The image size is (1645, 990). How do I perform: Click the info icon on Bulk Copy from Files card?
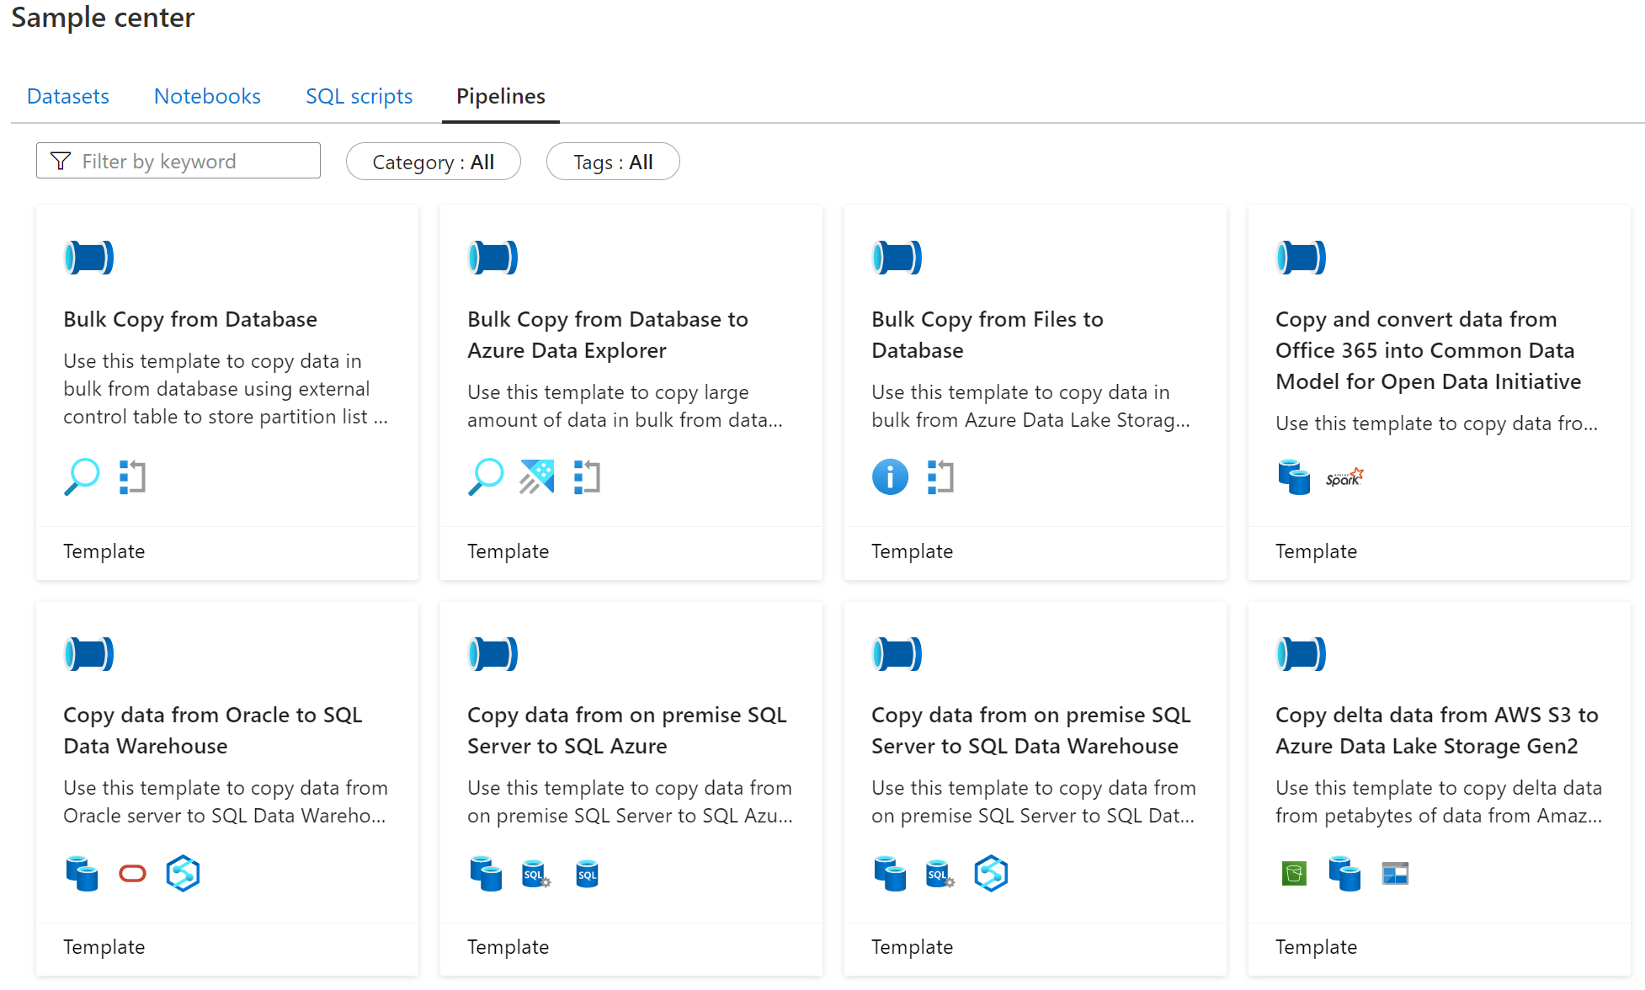pos(890,477)
